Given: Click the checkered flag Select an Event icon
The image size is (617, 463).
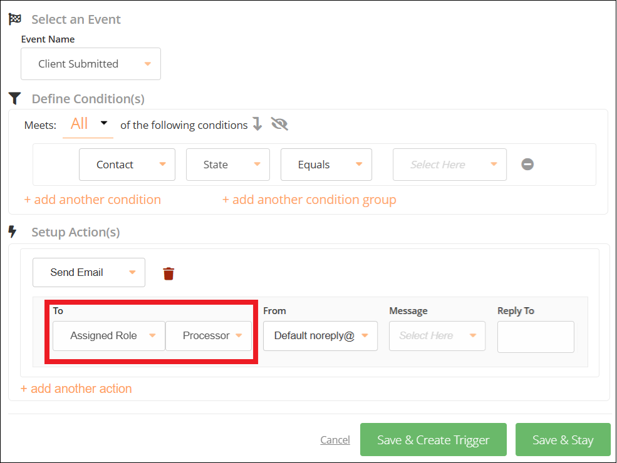Looking at the screenshot, I should [15, 19].
